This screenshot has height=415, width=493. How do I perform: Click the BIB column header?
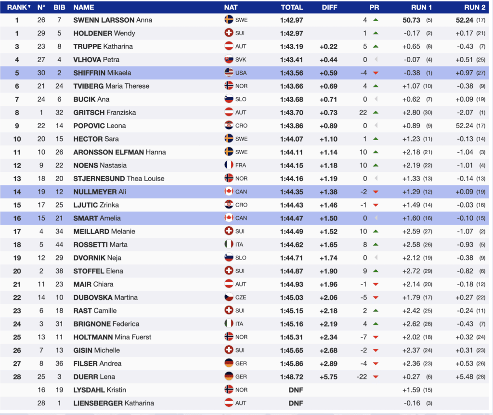(59, 7)
